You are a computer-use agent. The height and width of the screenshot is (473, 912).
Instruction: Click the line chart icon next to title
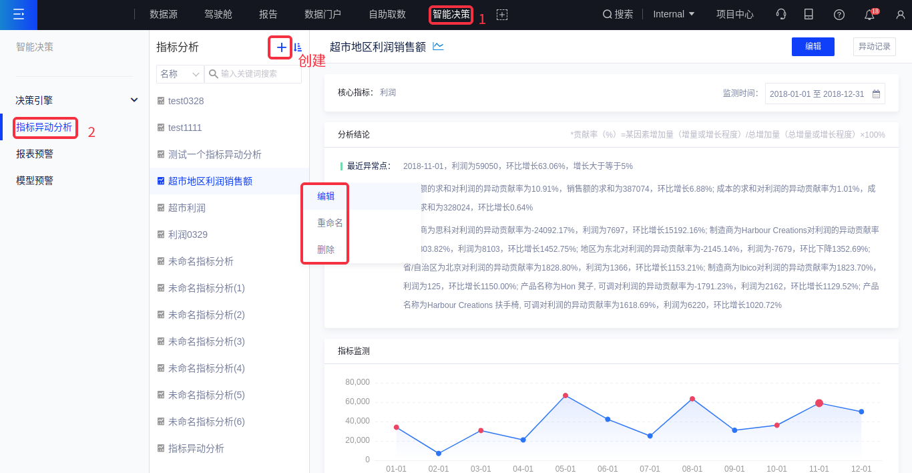click(x=438, y=46)
